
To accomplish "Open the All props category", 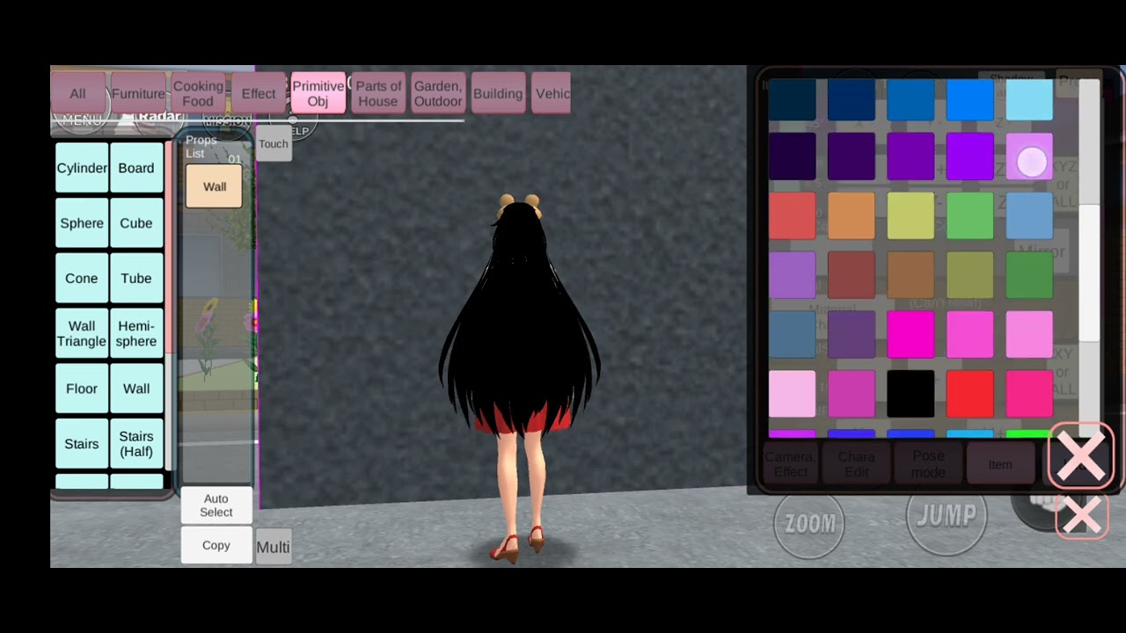I will [77, 93].
